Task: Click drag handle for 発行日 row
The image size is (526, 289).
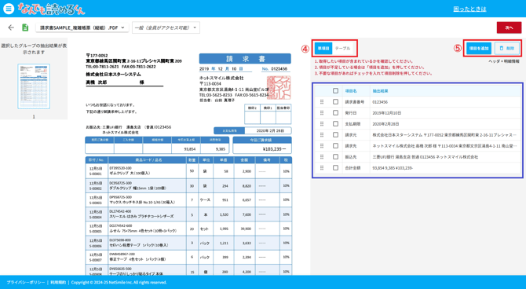Action: tap(322, 113)
